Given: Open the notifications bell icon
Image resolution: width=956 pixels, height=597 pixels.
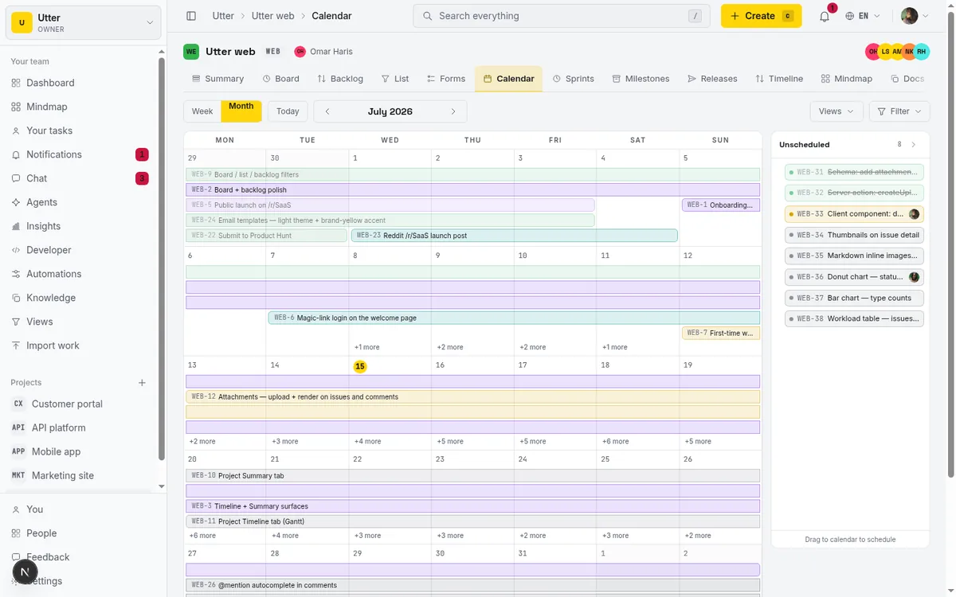Looking at the screenshot, I should click(825, 16).
